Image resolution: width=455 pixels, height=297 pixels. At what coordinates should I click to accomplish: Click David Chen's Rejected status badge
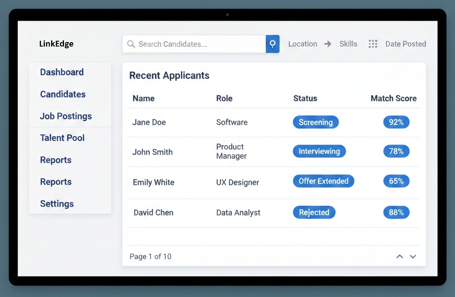314,212
